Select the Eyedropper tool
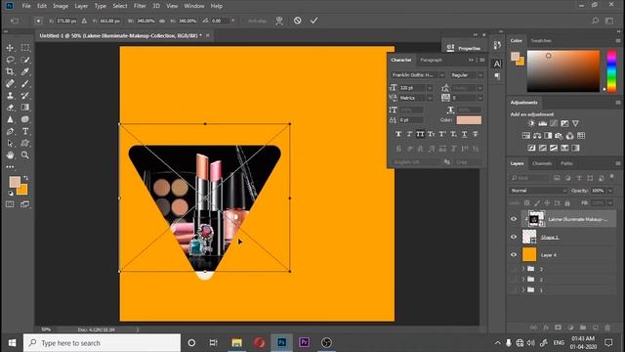 click(x=25, y=71)
